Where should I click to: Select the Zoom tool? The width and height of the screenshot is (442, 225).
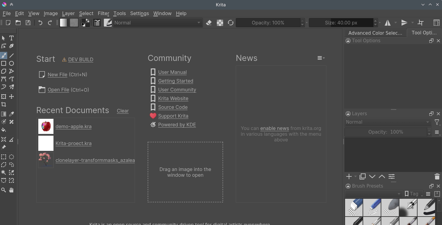(x=4, y=190)
